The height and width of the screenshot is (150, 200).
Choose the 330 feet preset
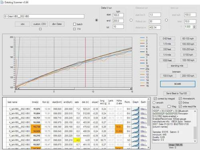click(167, 49)
